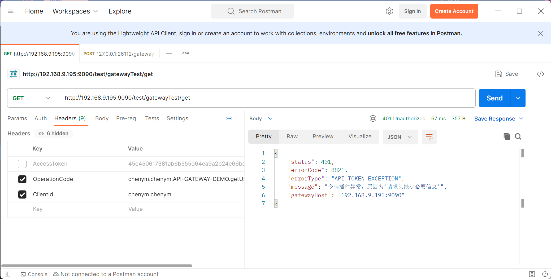551x279 pixels.
Task: Open the code snippet panel icon
Action: point(540,74)
